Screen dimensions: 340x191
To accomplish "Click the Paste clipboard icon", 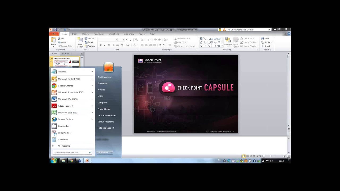I will [53, 40].
